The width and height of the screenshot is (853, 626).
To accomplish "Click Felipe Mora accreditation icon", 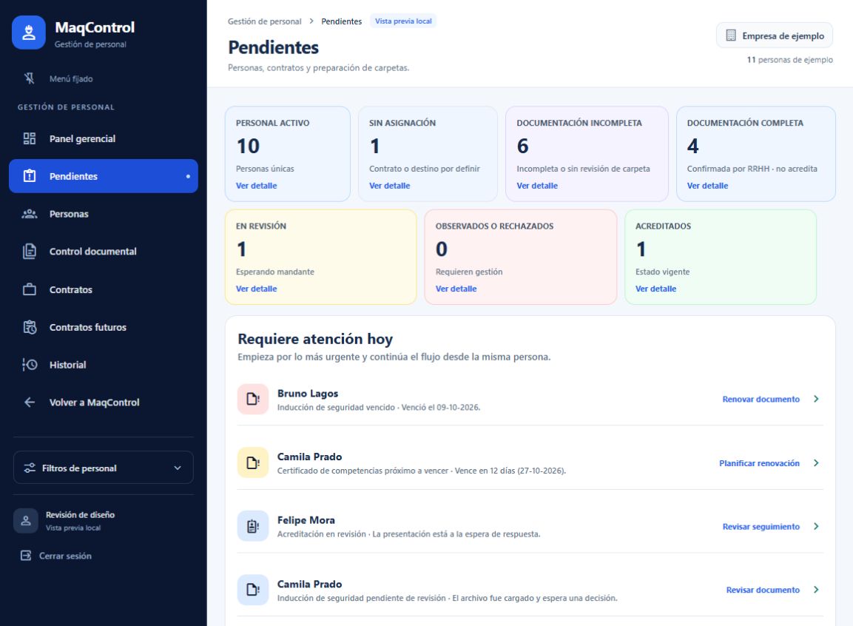I will click(253, 526).
